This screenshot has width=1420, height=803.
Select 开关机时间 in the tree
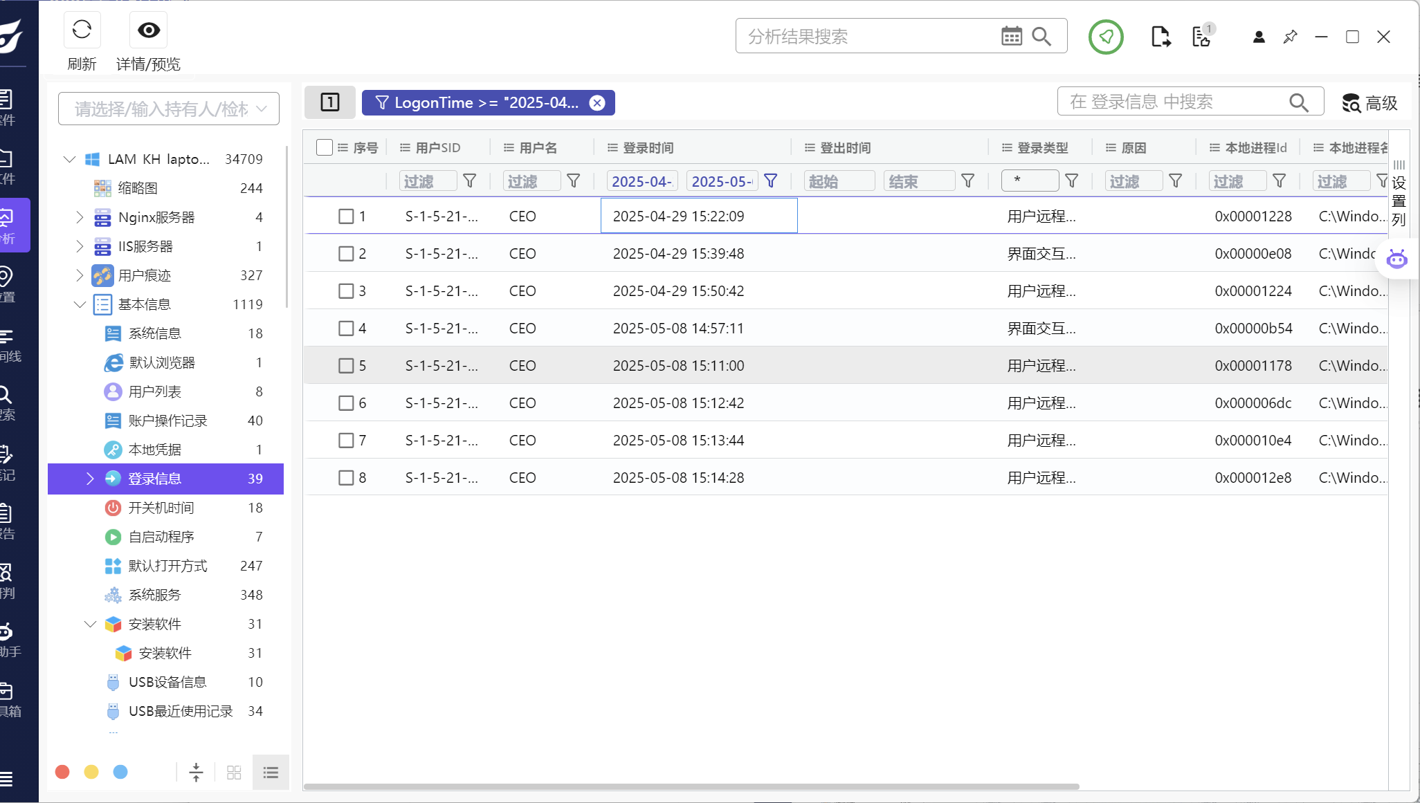pos(161,508)
